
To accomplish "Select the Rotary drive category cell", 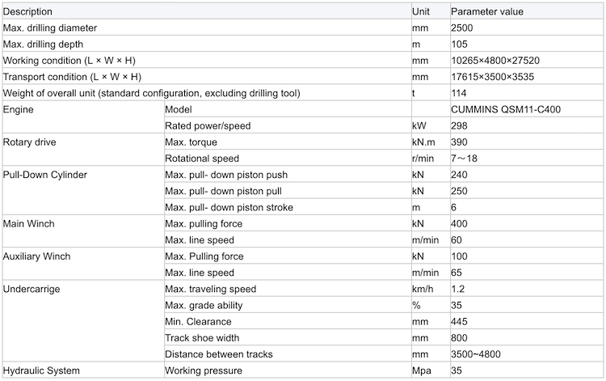I will pos(83,150).
